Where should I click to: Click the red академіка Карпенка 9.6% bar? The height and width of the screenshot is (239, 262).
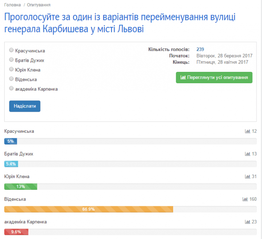point(16,232)
